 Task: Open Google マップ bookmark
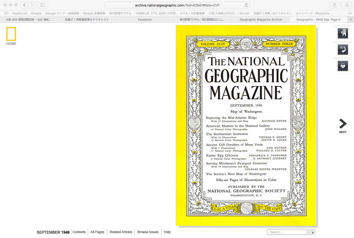tap(62, 13)
